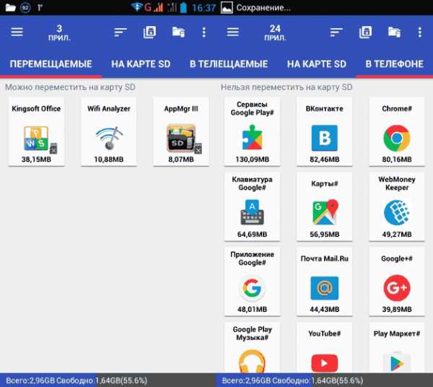
Task: Select the Карты maps app icon
Action: (325, 212)
